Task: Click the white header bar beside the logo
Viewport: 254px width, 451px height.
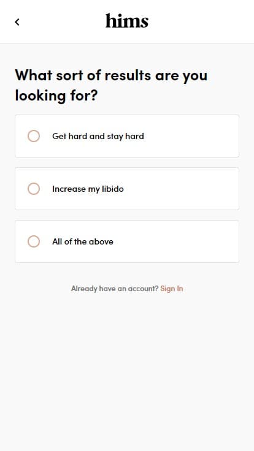Action: pyautogui.click(x=202, y=22)
